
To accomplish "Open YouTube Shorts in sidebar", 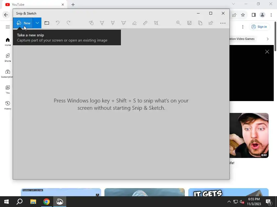I will 8,58.
